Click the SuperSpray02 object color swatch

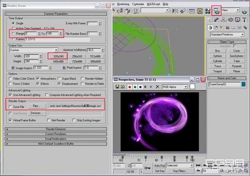pos(244,84)
